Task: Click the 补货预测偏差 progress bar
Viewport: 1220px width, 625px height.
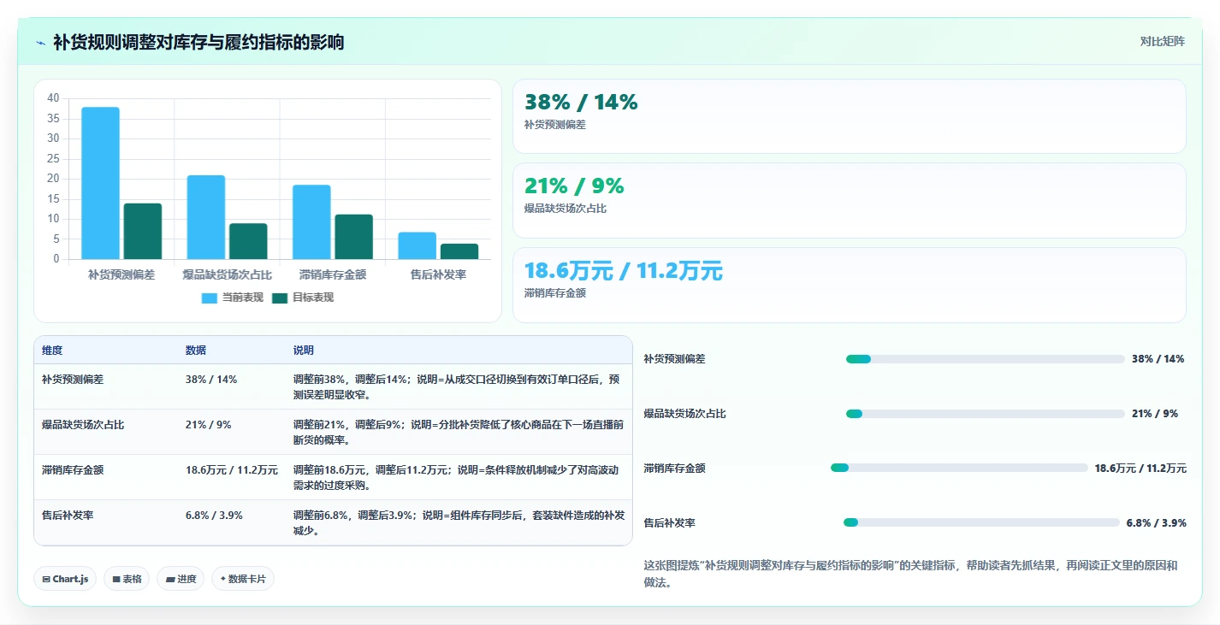Action: click(x=985, y=359)
